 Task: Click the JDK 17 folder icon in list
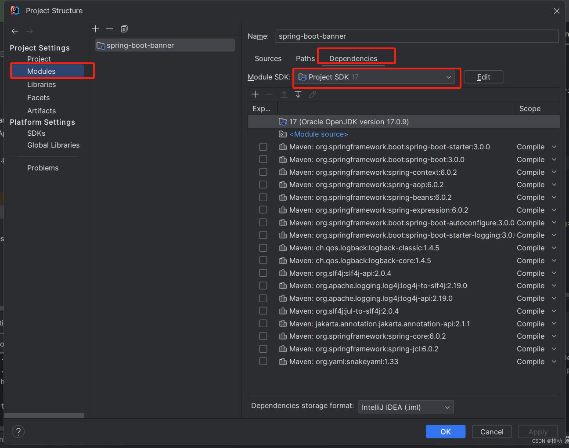tap(283, 122)
